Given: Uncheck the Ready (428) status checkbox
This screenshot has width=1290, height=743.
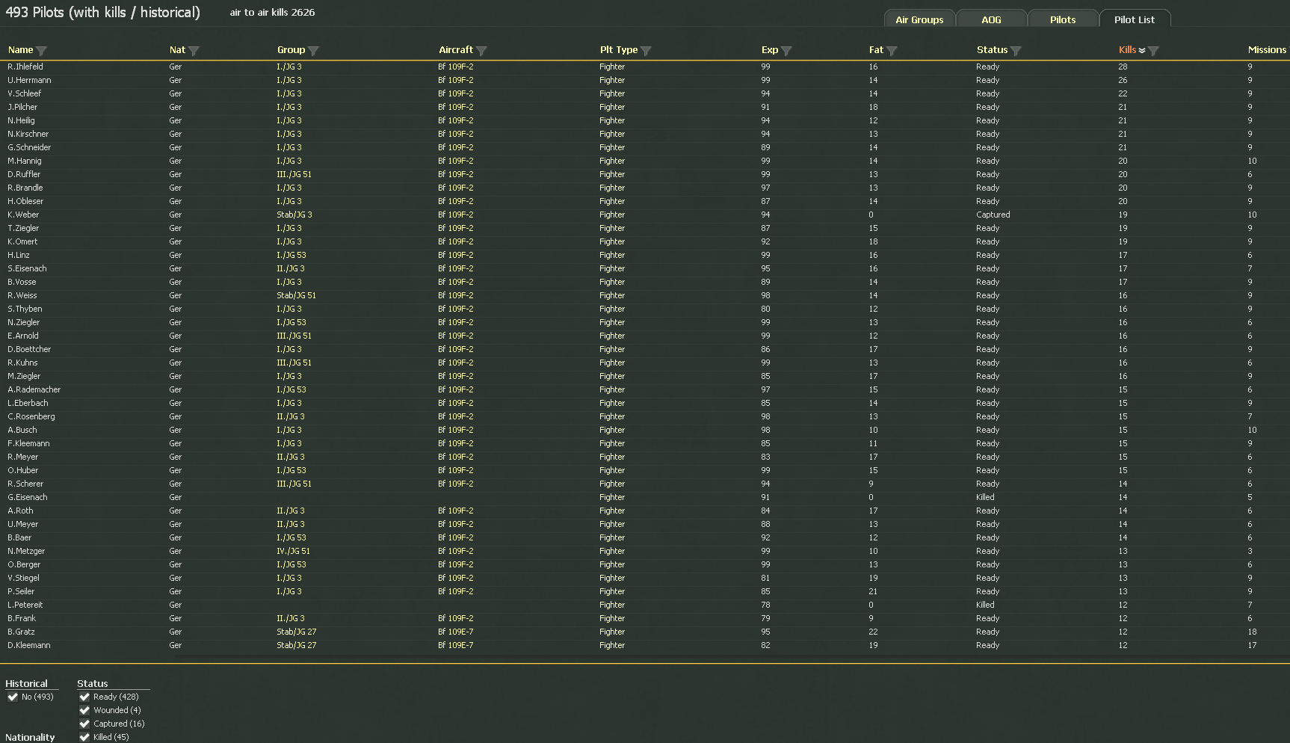Looking at the screenshot, I should click(84, 697).
